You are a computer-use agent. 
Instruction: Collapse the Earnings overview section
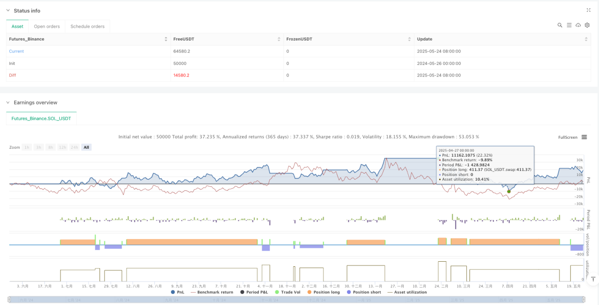point(8,102)
